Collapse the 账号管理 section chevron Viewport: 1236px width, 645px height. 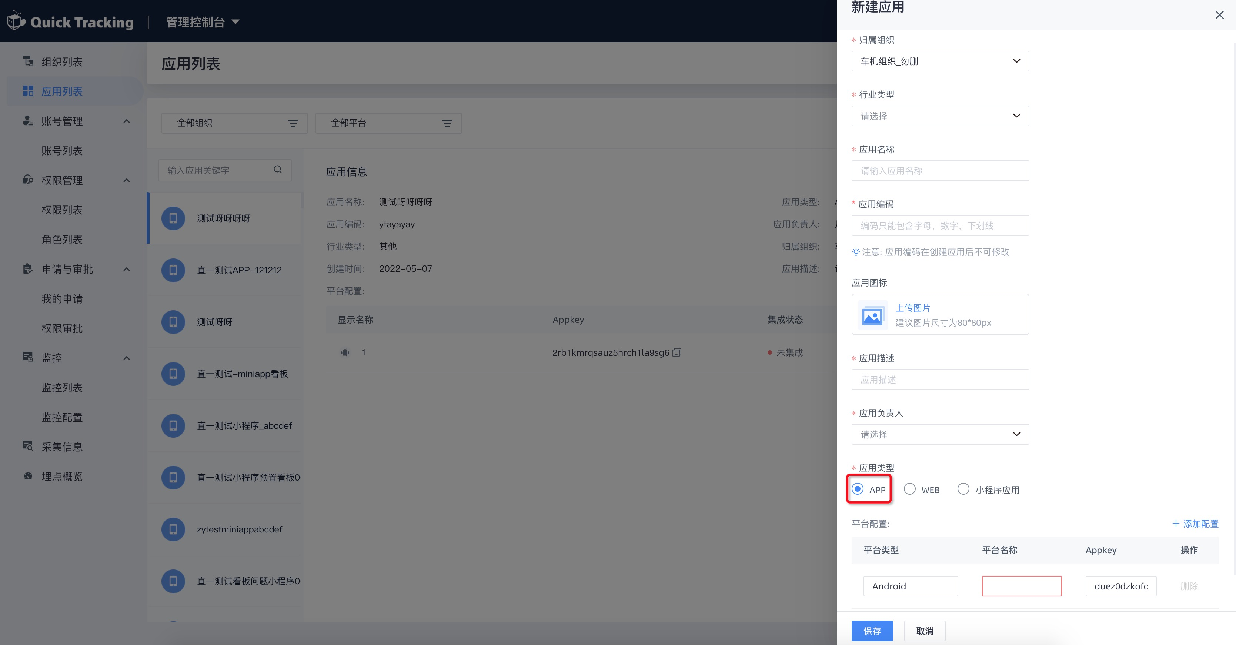pyautogui.click(x=127, y=121)
